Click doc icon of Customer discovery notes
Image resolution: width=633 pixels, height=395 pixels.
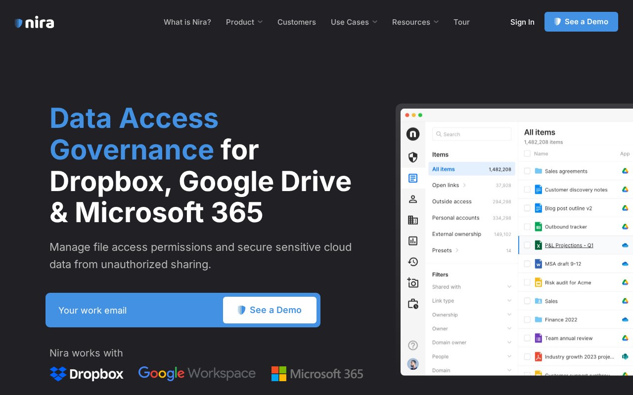click(539, 190)
